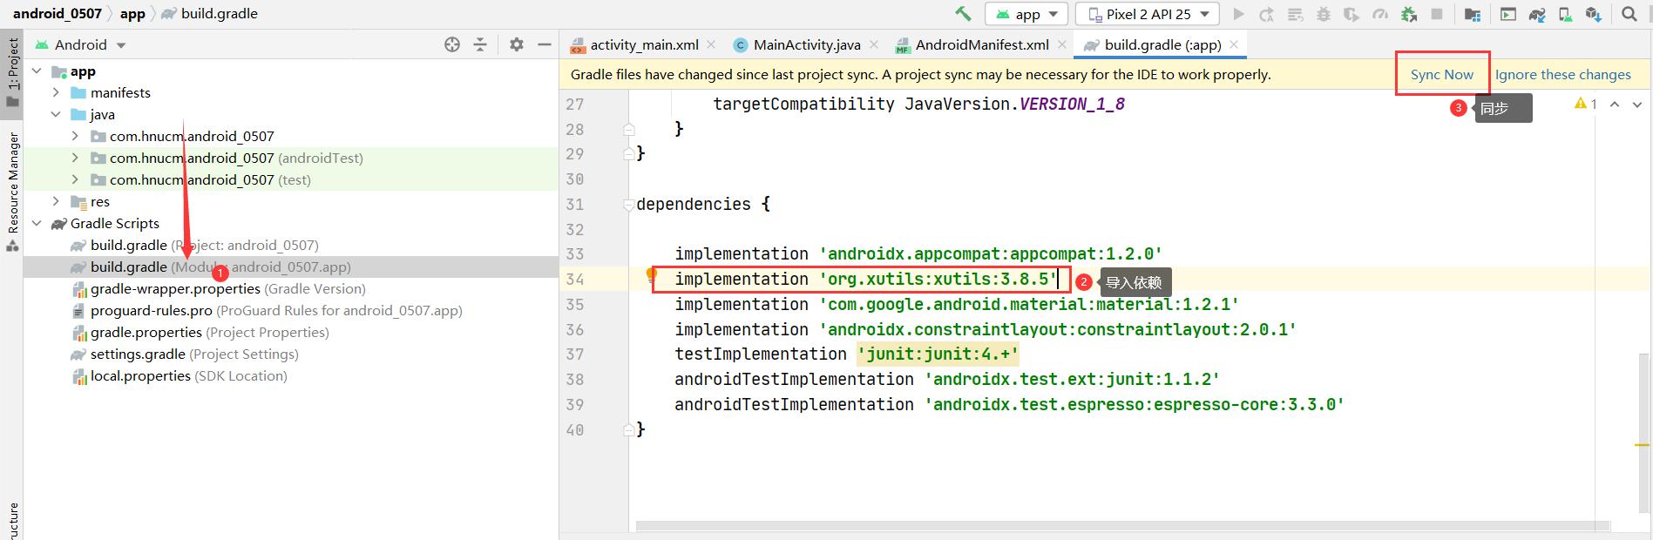Expand the manifests folder
The width and height of the screenshot is (1653, 540).
coord(56,92)
